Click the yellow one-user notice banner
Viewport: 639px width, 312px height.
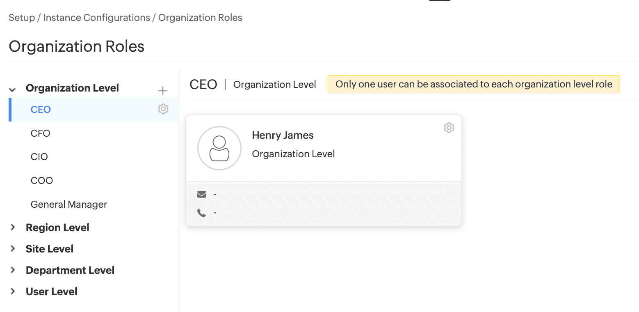coord(473,85)
